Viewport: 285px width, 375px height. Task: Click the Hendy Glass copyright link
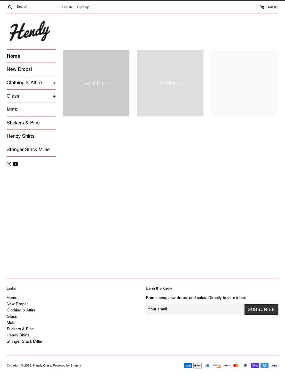pos(42,365)
